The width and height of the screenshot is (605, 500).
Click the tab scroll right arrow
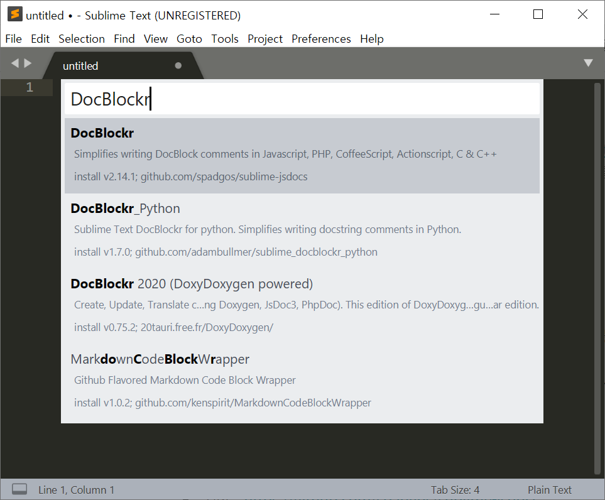pyautogui.click(x=28, y=63)
